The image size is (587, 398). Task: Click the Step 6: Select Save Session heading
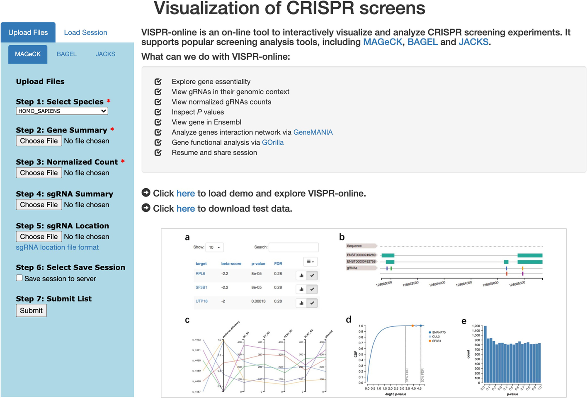(70, 267)
